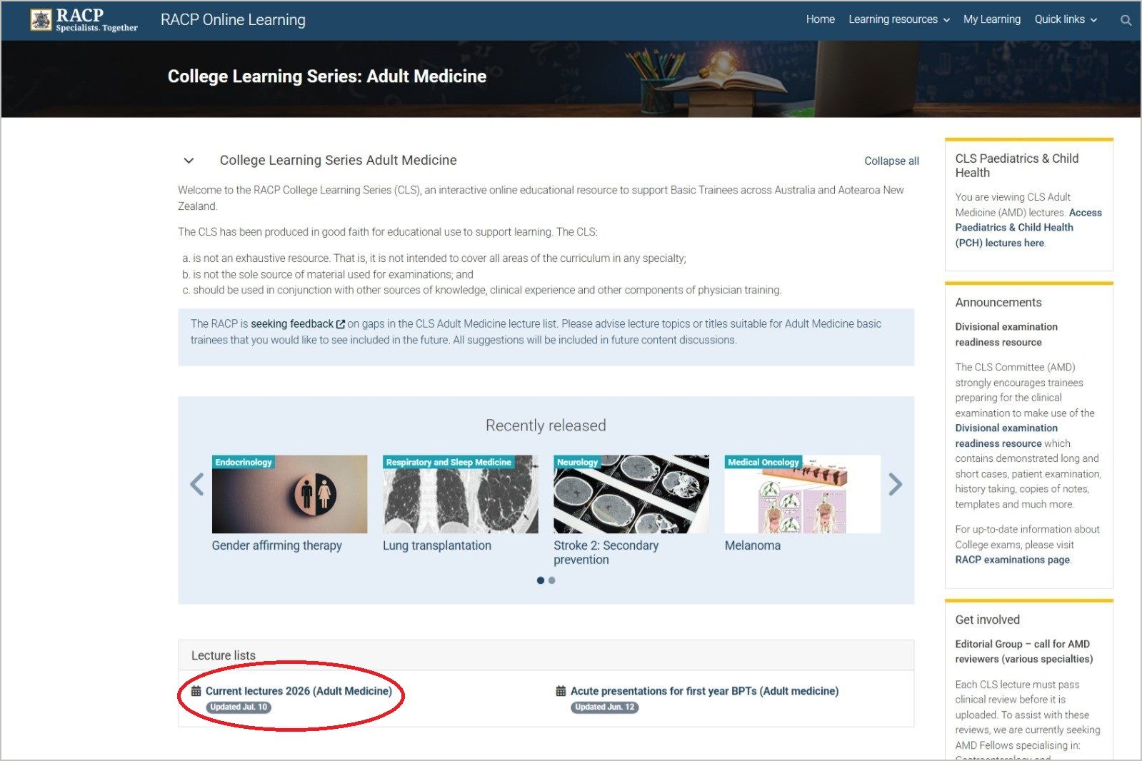The height and width of the screenshot is (761, 1142).
Task: Select second carousel page dot
Action: tap(551, 580)
